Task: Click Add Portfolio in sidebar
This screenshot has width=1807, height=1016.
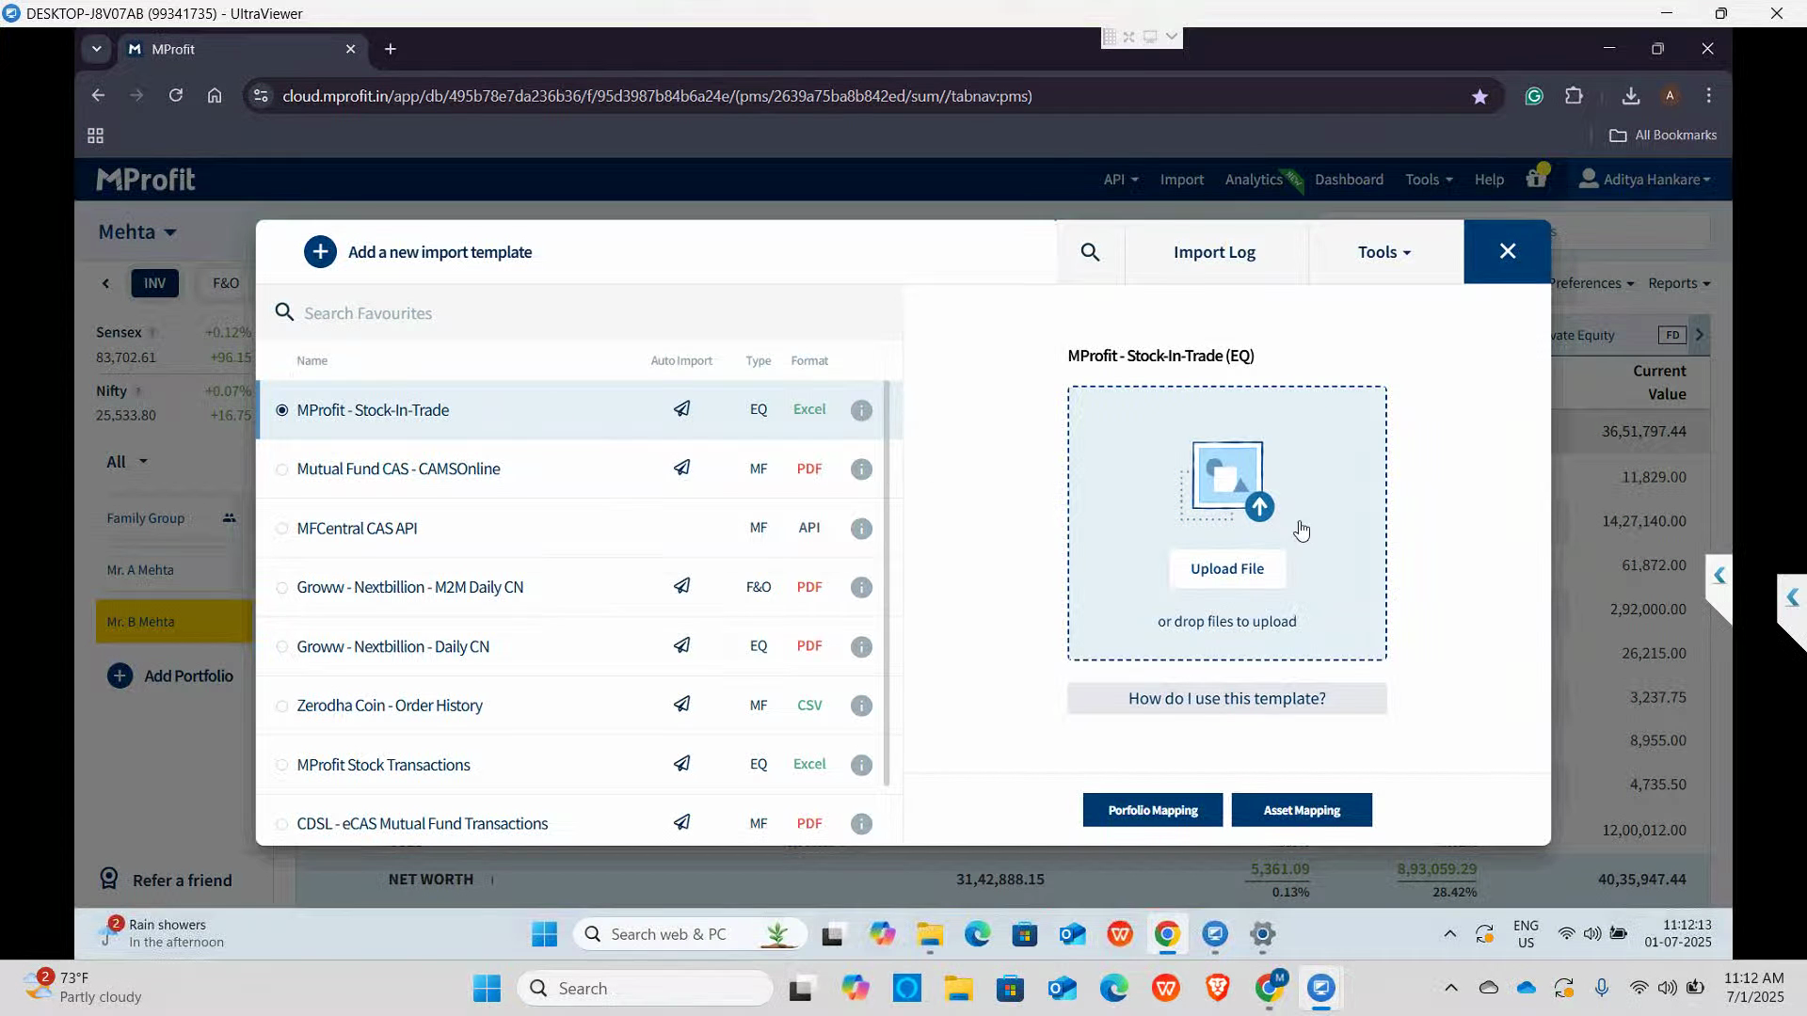Action: [170, 675]
